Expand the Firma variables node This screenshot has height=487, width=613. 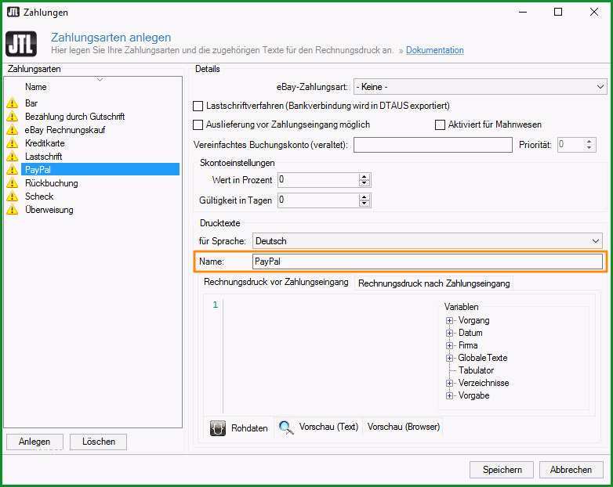click(450, 345)
